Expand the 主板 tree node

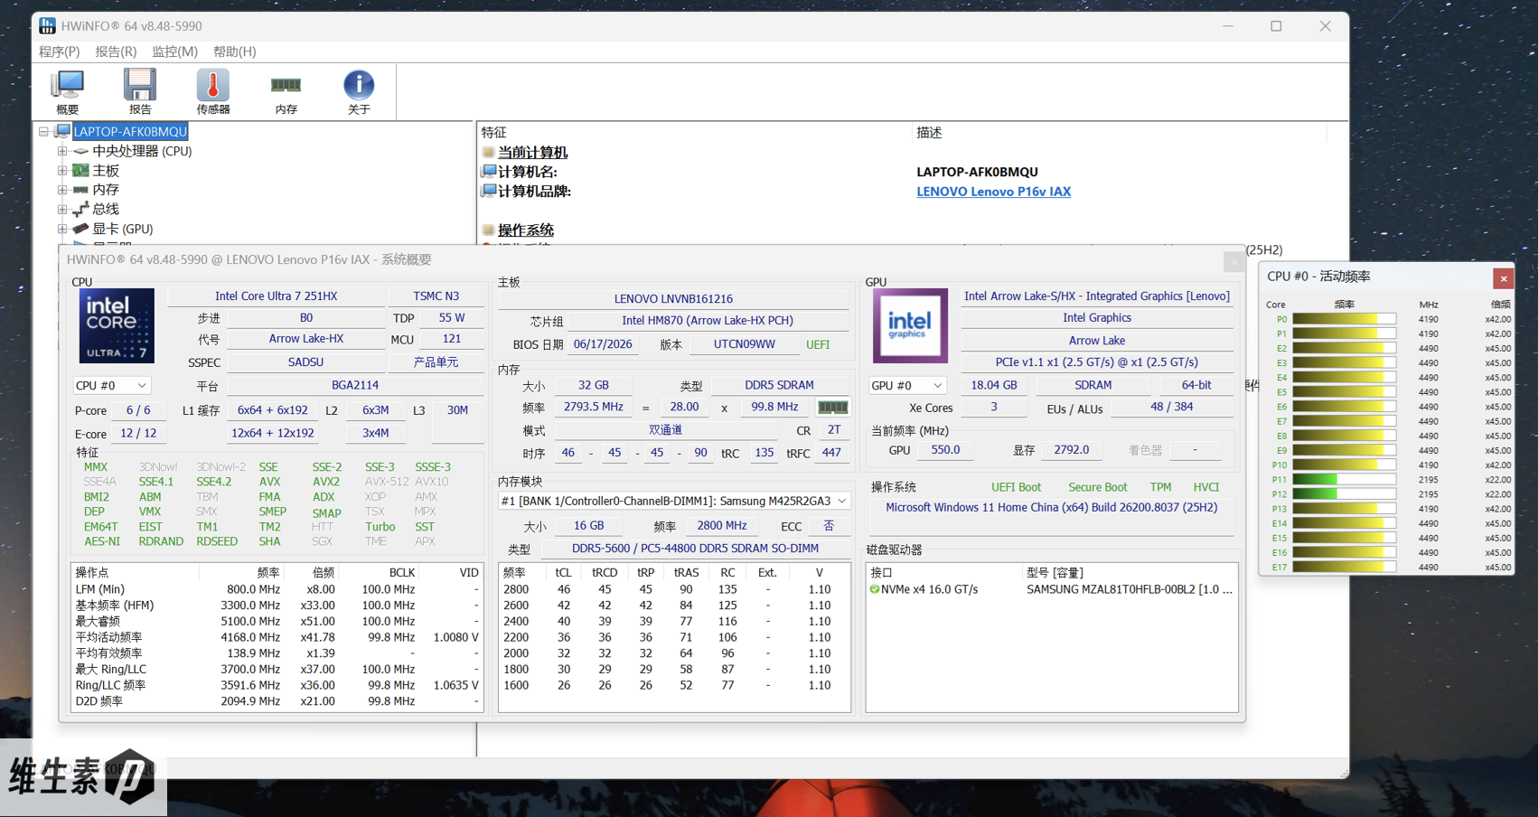point(62,171)
